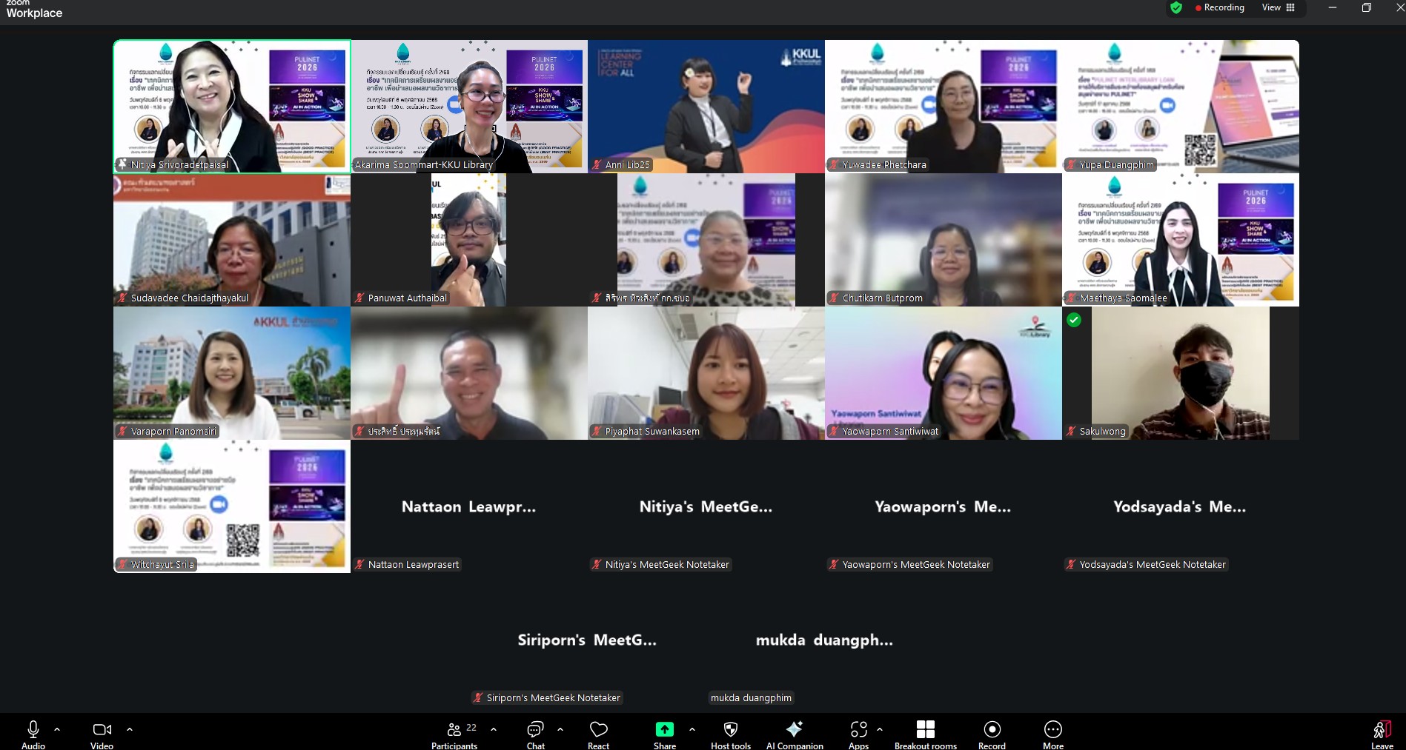The height and width of the screenshot is (750, 1406).
Task: Expand the Participants options arrow
Action: tap(494, 729)
